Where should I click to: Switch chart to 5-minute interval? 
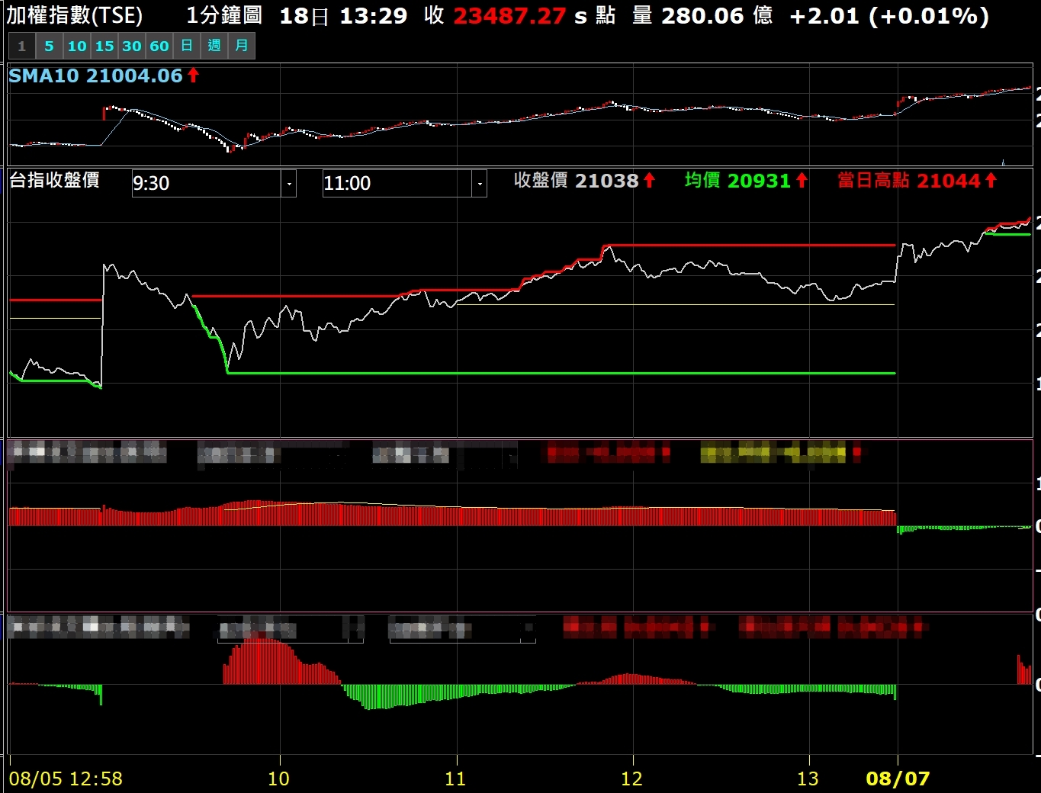(49, 46)
